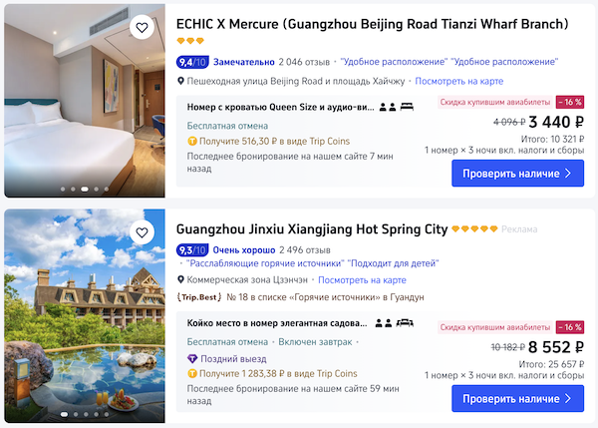The height and width of the screenshot is (428, 598).
Task: Click the twin beds icon on Койко место room
Action: 405,323
